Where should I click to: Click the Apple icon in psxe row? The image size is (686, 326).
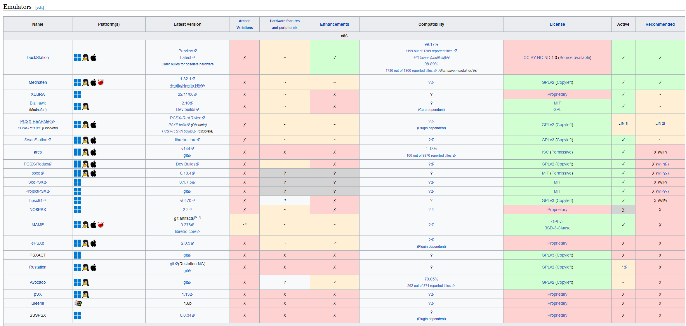(93, 173)
